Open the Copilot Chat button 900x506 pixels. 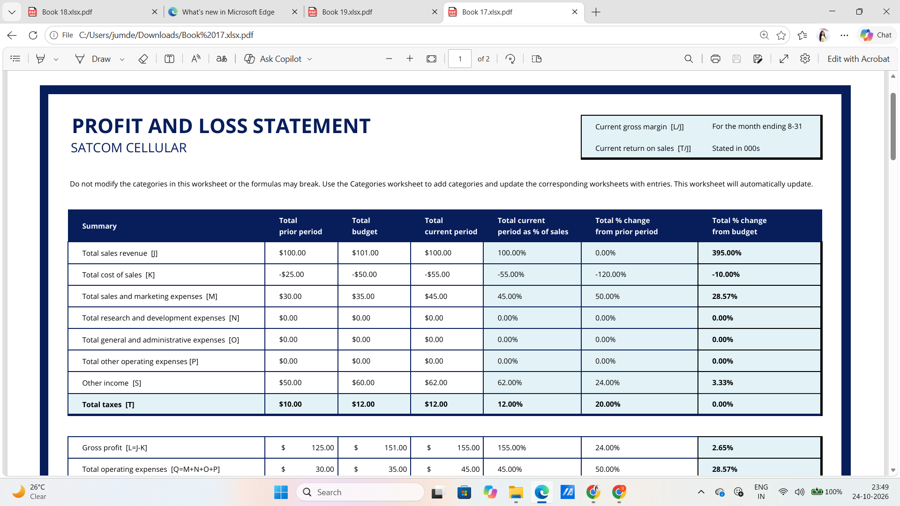(x=876, y=35)
